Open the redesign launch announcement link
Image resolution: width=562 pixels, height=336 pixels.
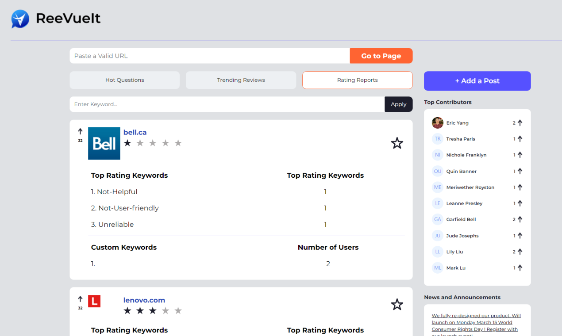[x=476, y=325]
